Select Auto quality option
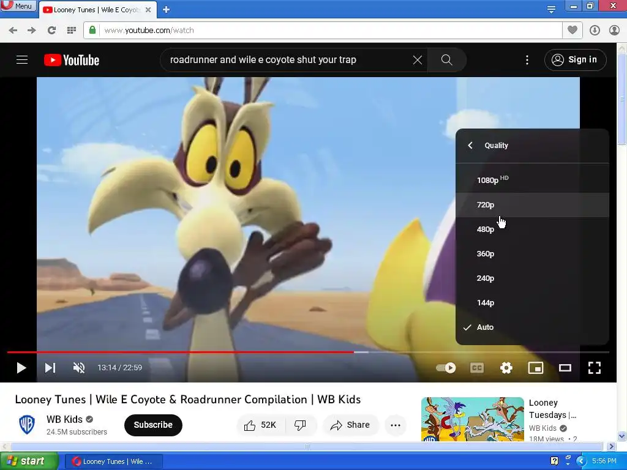627x470 pixels. pos(532,327)
